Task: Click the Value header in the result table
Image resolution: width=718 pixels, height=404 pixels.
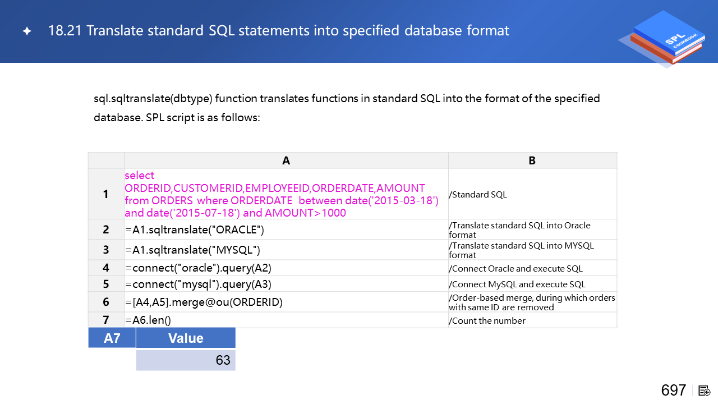Action: tap(186, 338)
